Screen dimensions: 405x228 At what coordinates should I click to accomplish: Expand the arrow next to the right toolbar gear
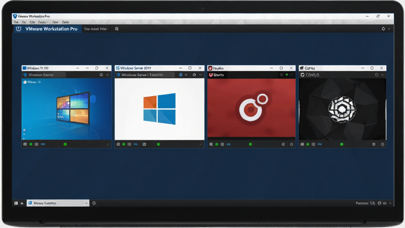389,29
